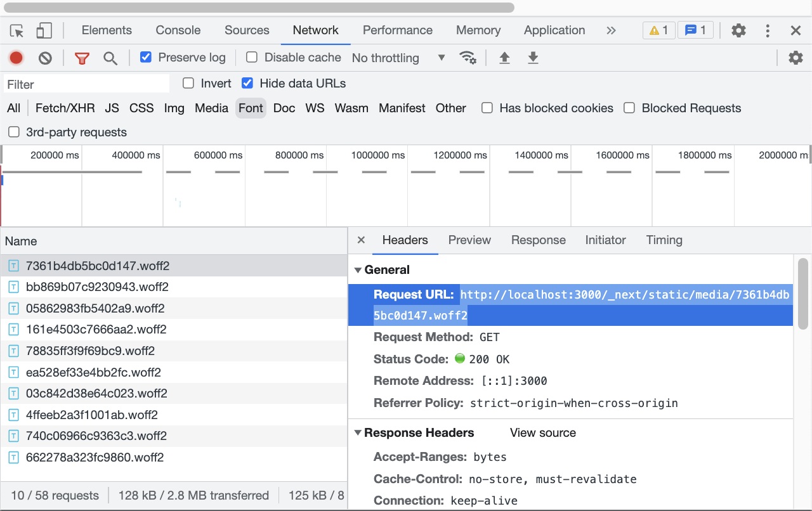Open network panel settings gear
The image size is (812, 511).
[796, 58]
